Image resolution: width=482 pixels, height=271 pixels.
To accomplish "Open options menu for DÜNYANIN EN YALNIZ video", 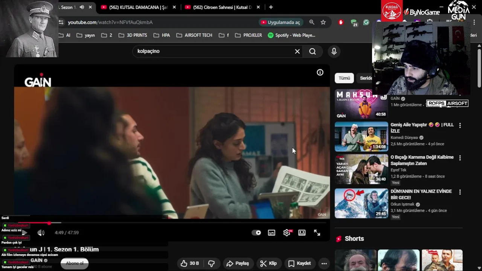I will (x=460, y=192).
